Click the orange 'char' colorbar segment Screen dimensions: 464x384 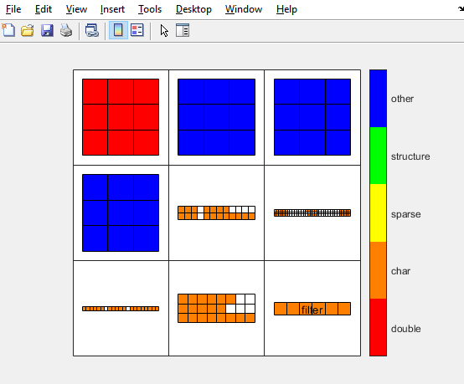click(378, 270)
